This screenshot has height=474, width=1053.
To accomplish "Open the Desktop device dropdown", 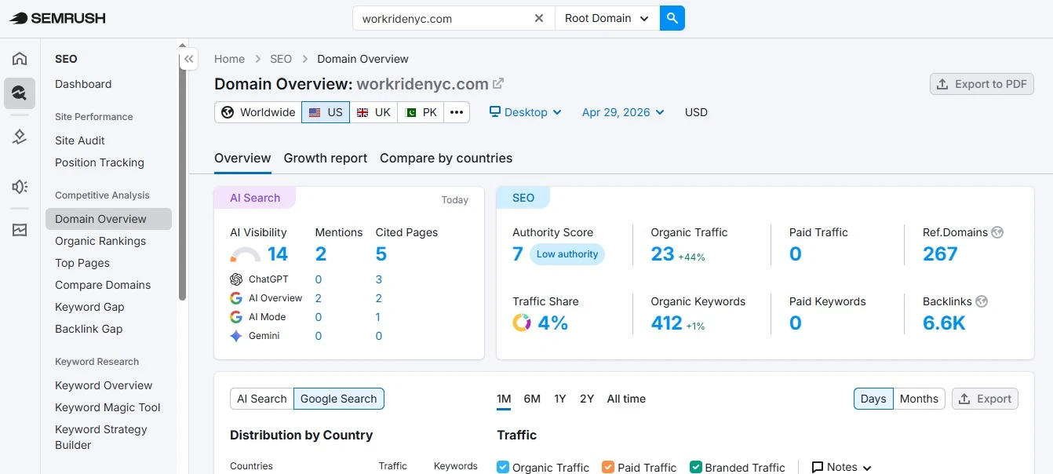I will (526, 112).
